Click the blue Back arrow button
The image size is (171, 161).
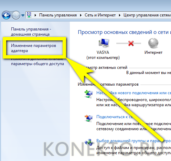tap(6, 15)
